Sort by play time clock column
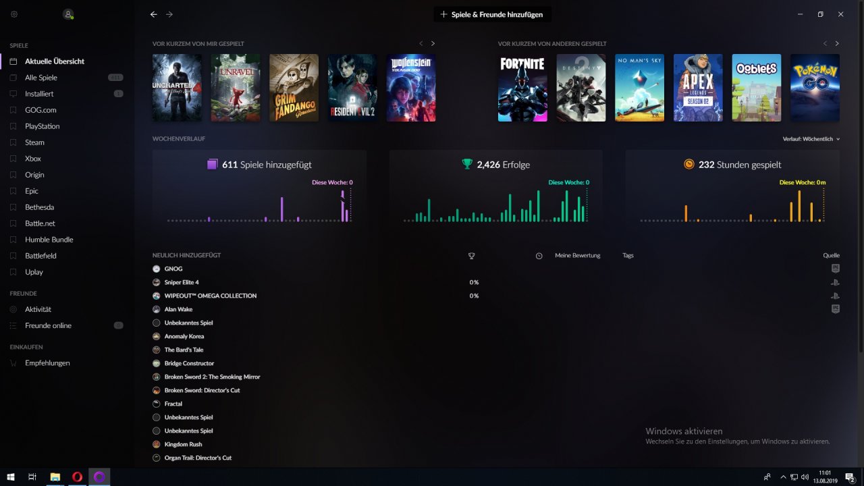The width and height of the screenshot is (864, 486). [539, 256]
